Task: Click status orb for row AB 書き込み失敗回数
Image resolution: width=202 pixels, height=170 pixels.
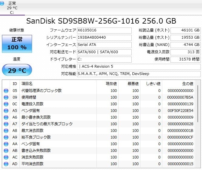Action: click(x=6, y=151)
